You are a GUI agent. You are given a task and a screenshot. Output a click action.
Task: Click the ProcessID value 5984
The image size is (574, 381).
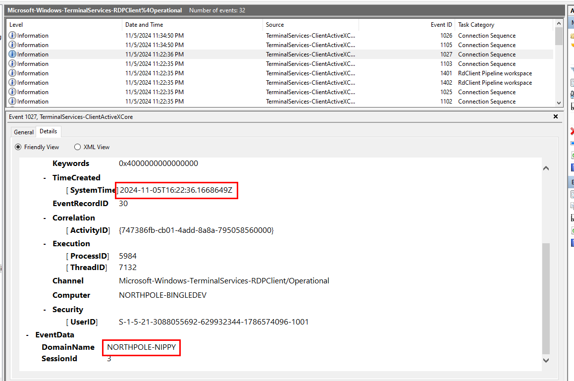[x=127, y=256]
